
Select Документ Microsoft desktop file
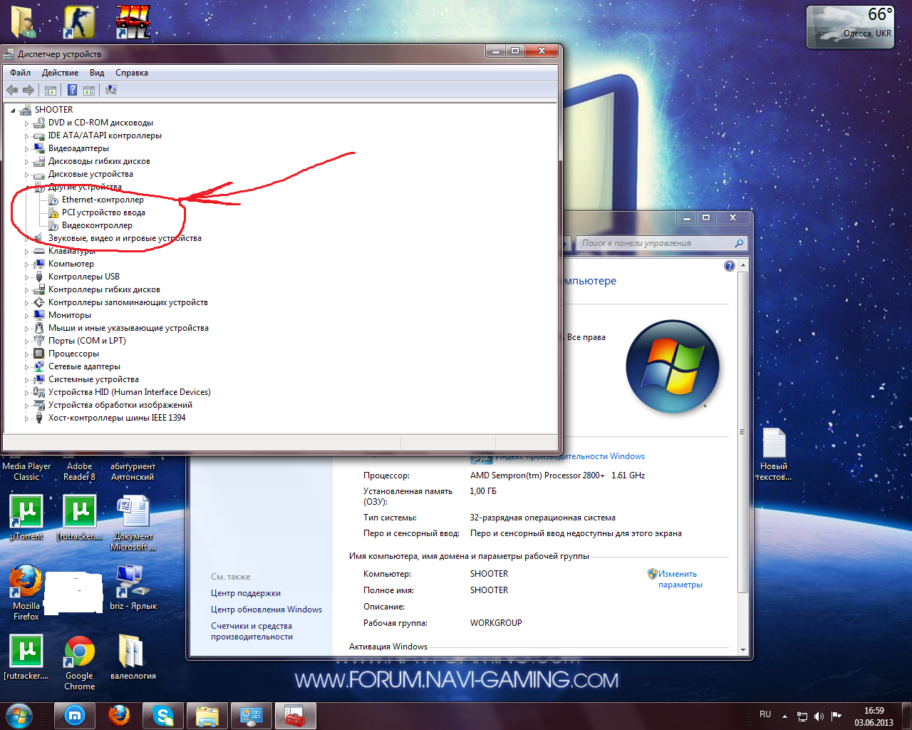[133, 523]
